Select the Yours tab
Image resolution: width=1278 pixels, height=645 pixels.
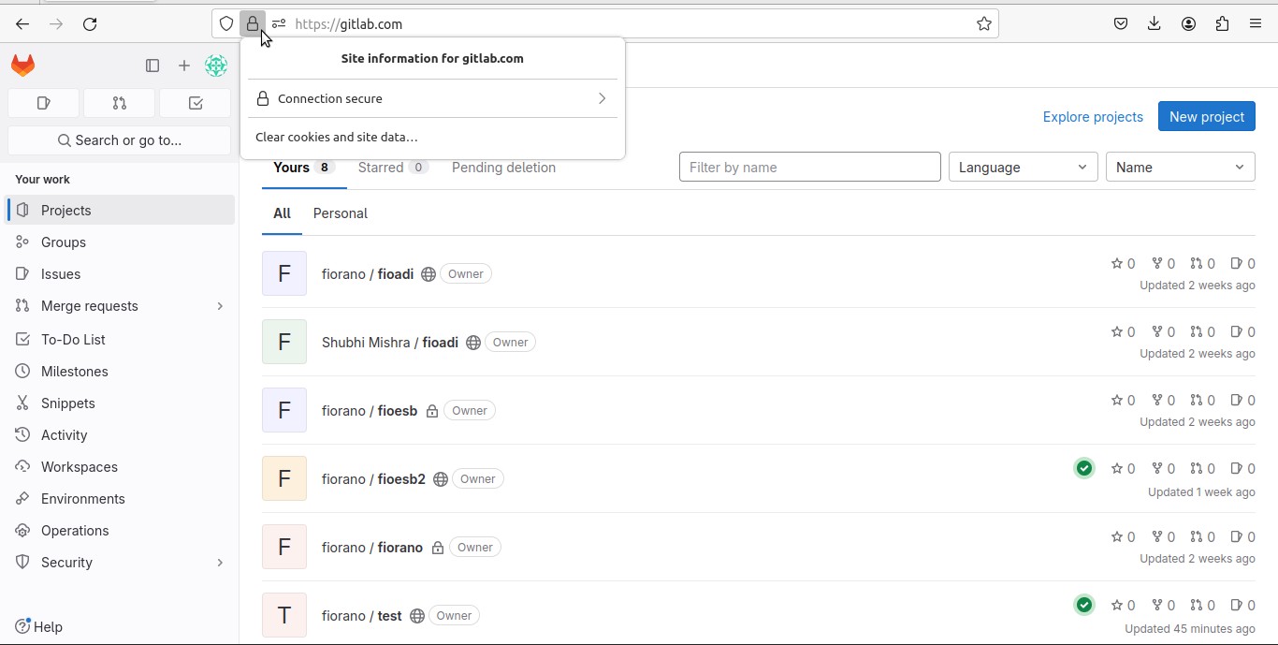(304, 168)
